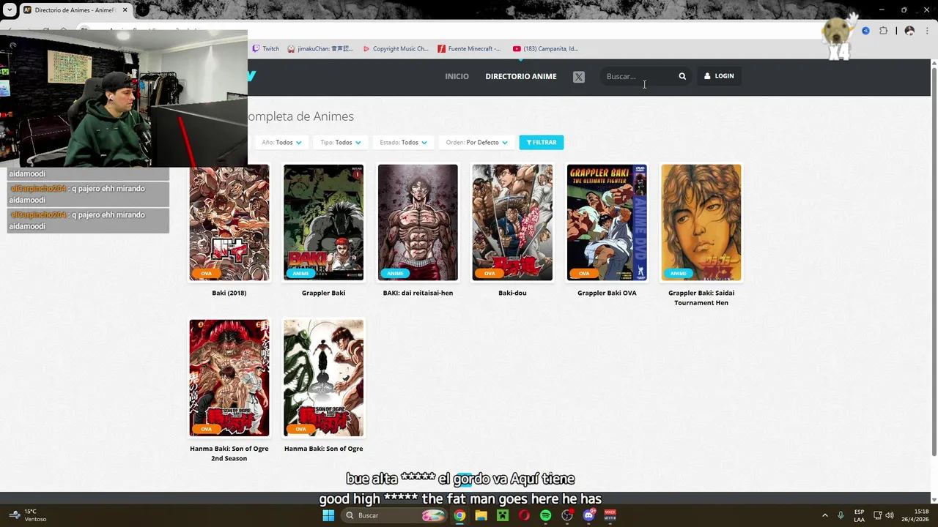Open the Voicemeeter taskbar icon
The height and width of the screenshot is (527, 938).
(610, 515)
